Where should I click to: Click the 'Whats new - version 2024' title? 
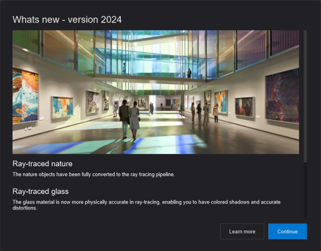[67, 19]
